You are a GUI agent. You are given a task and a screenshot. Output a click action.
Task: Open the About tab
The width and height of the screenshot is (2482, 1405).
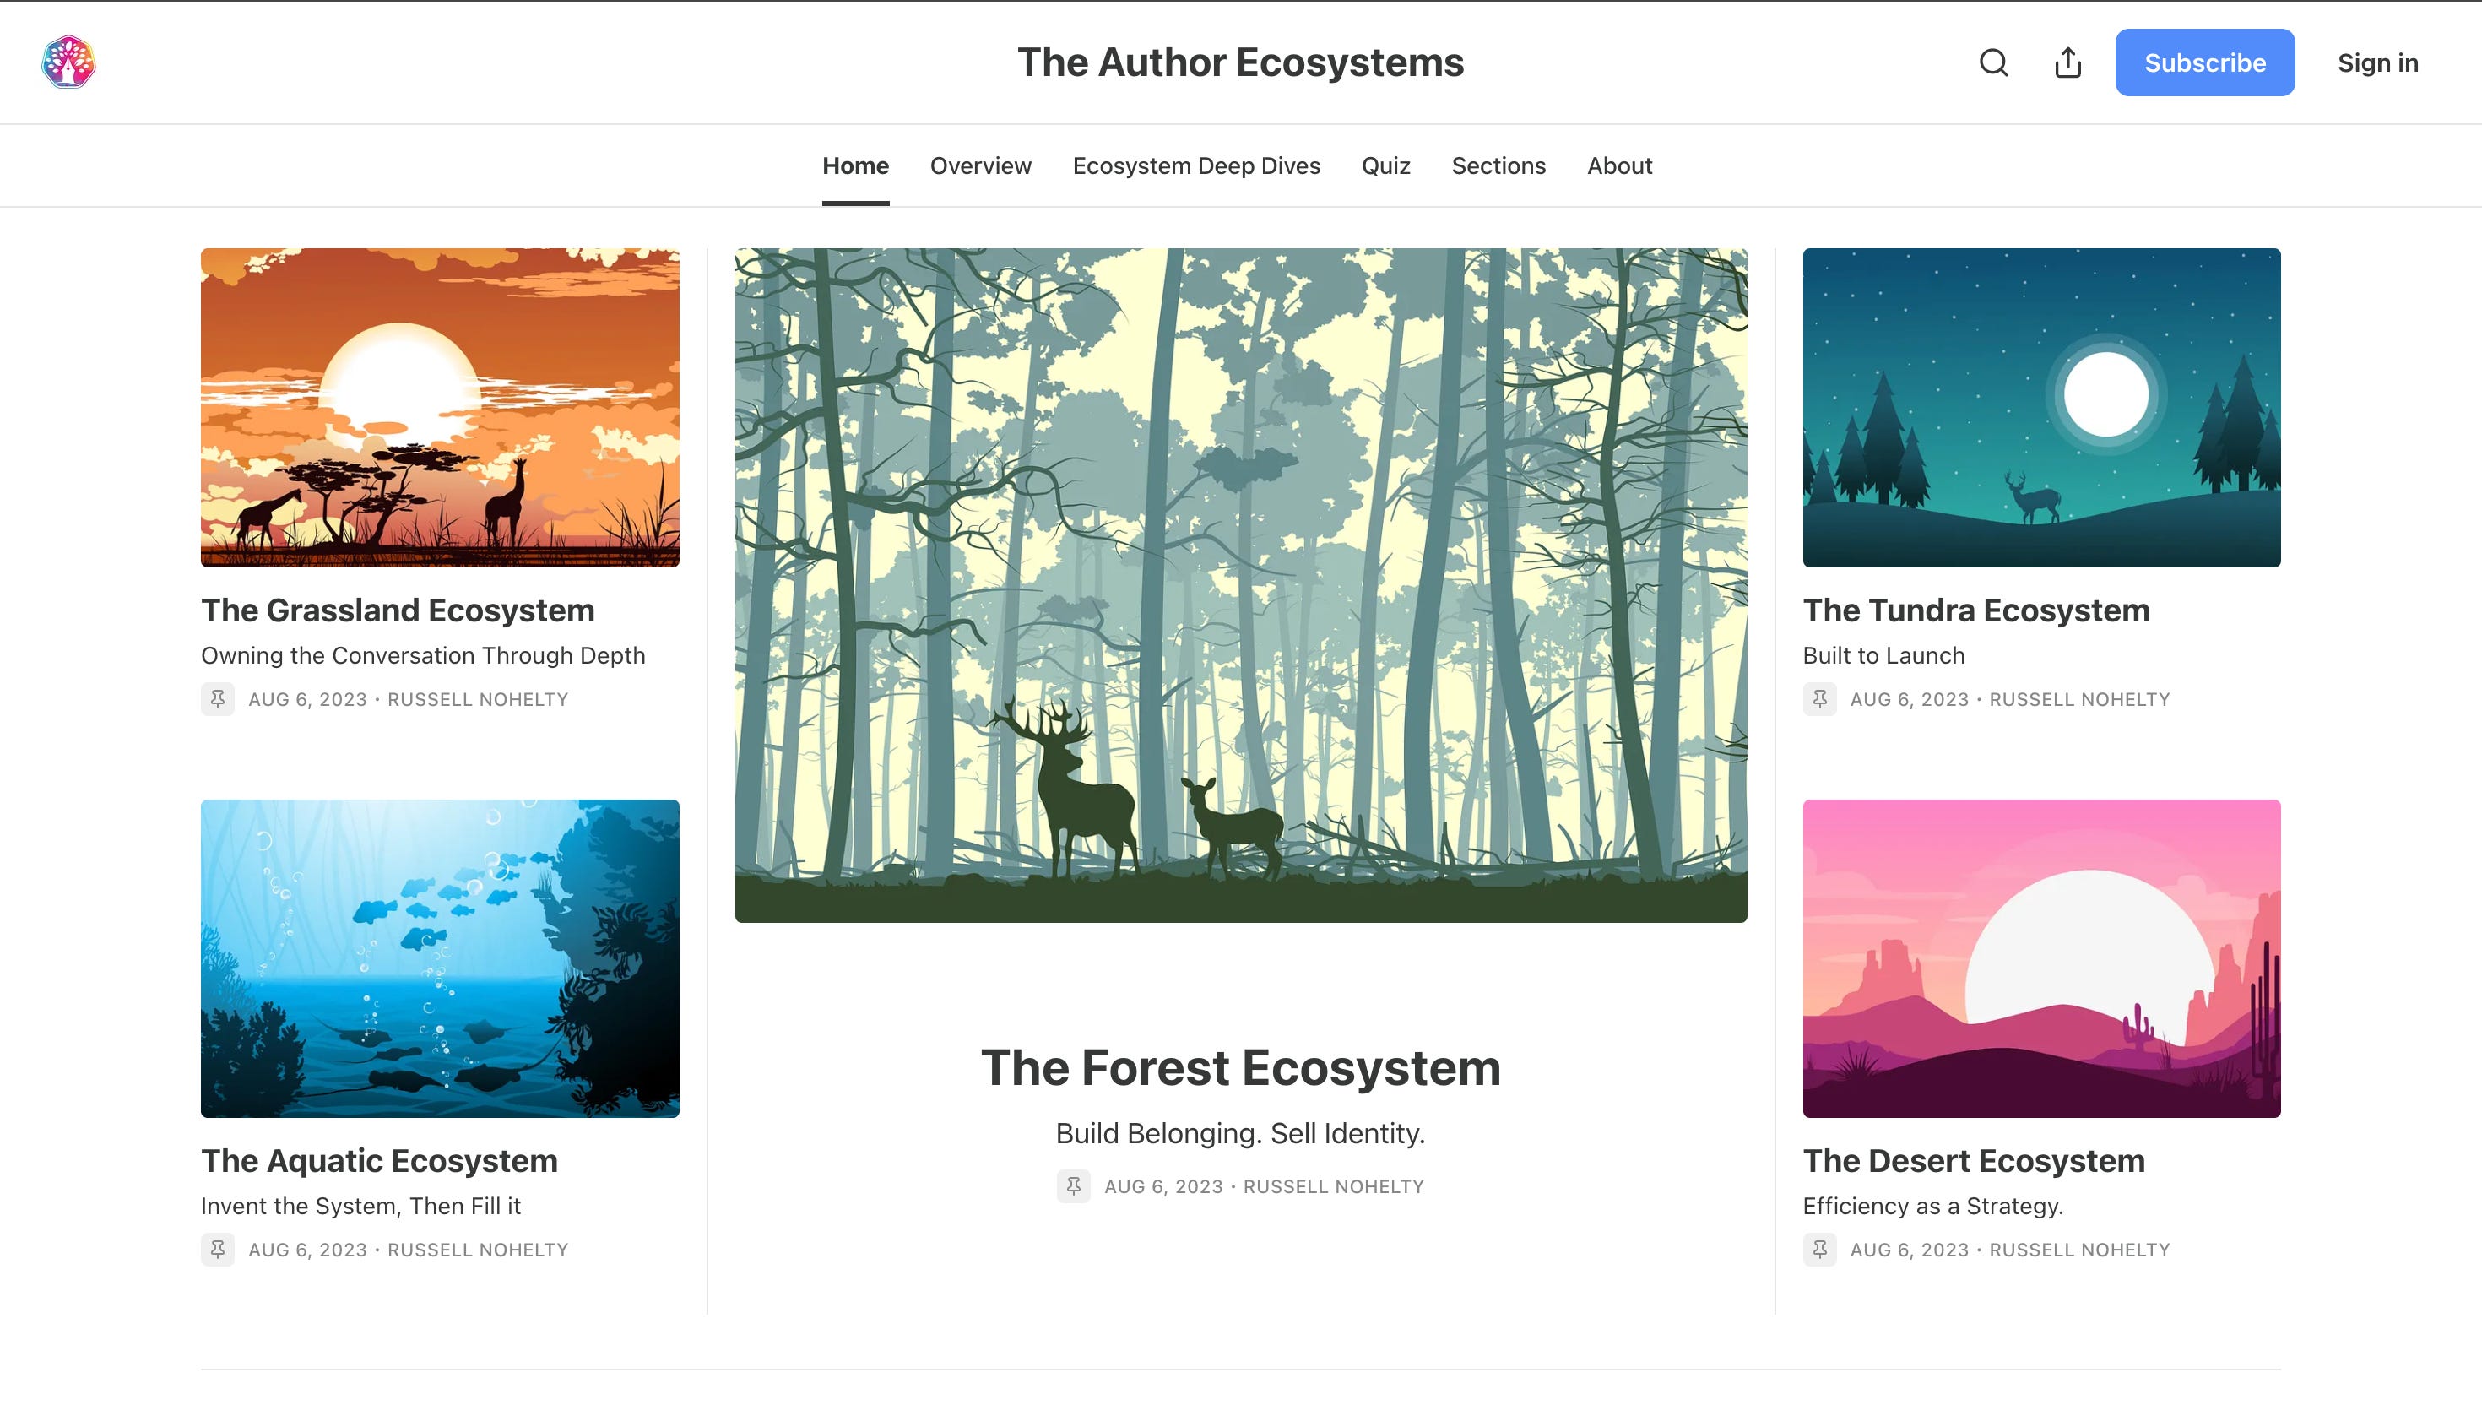coord(1619,166)
